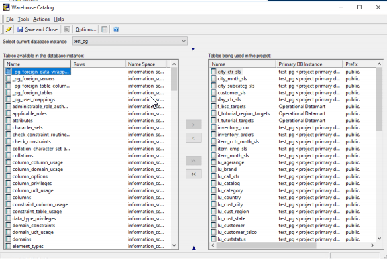Click Operational Datamart cell for f_tutorial_targets
Screen dimensions: 387x260
pyautogui.click(x=302, y=121)
